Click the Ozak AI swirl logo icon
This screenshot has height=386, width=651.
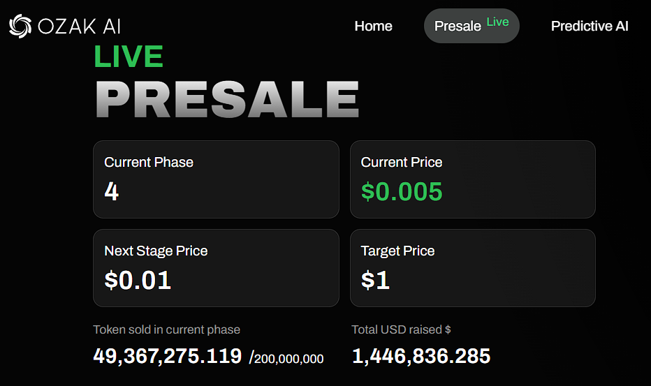pyautogui.click(x=20, y=27)
